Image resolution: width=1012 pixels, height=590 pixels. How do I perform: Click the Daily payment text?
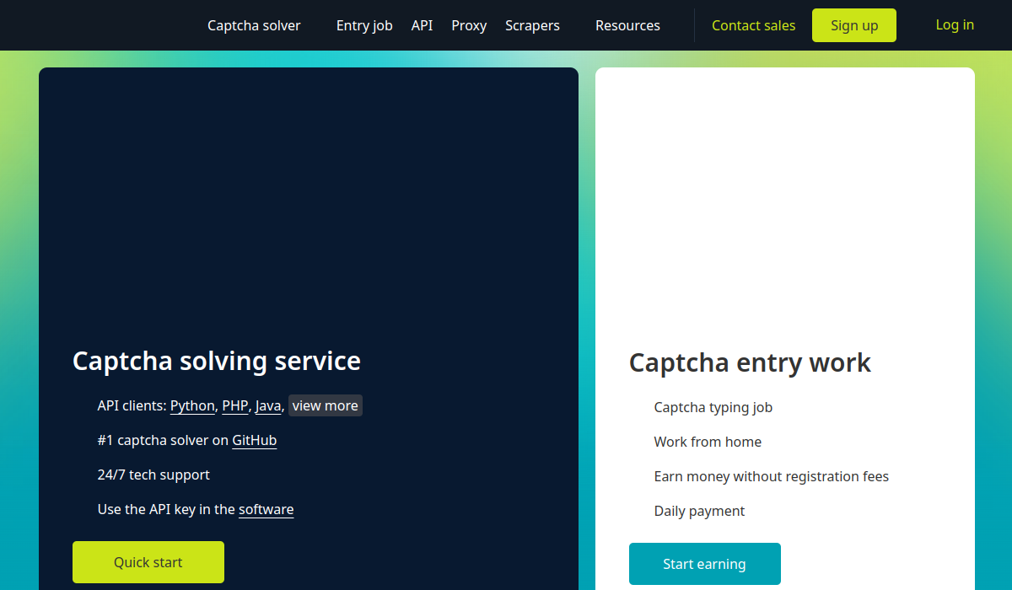(700, 511)
